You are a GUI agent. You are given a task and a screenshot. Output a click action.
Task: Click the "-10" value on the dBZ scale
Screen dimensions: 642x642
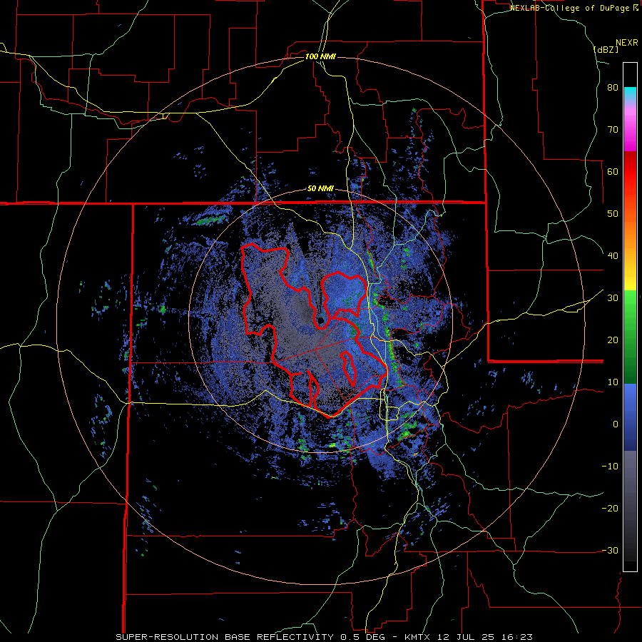click(x=610, y=467)
